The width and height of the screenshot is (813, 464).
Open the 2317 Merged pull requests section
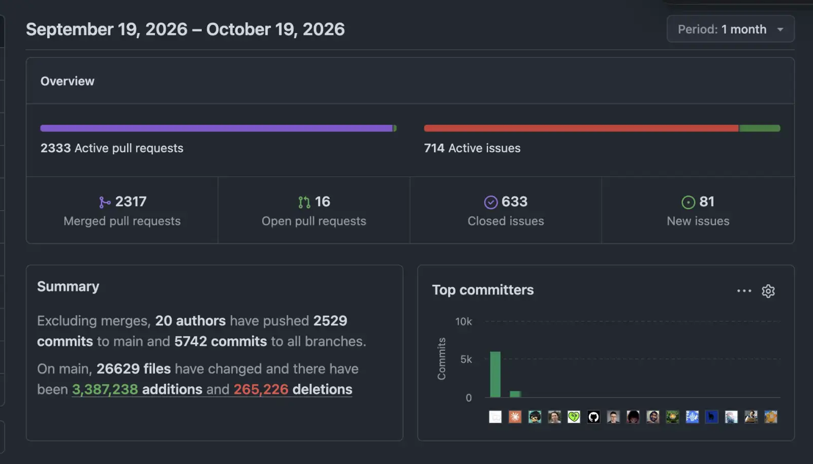tap(122, 210)
